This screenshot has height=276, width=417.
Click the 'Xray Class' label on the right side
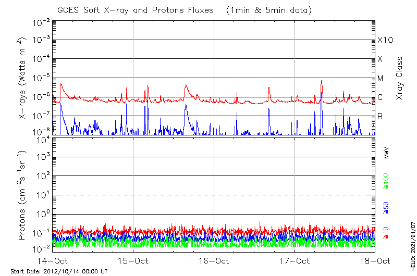tap(399, 78)
